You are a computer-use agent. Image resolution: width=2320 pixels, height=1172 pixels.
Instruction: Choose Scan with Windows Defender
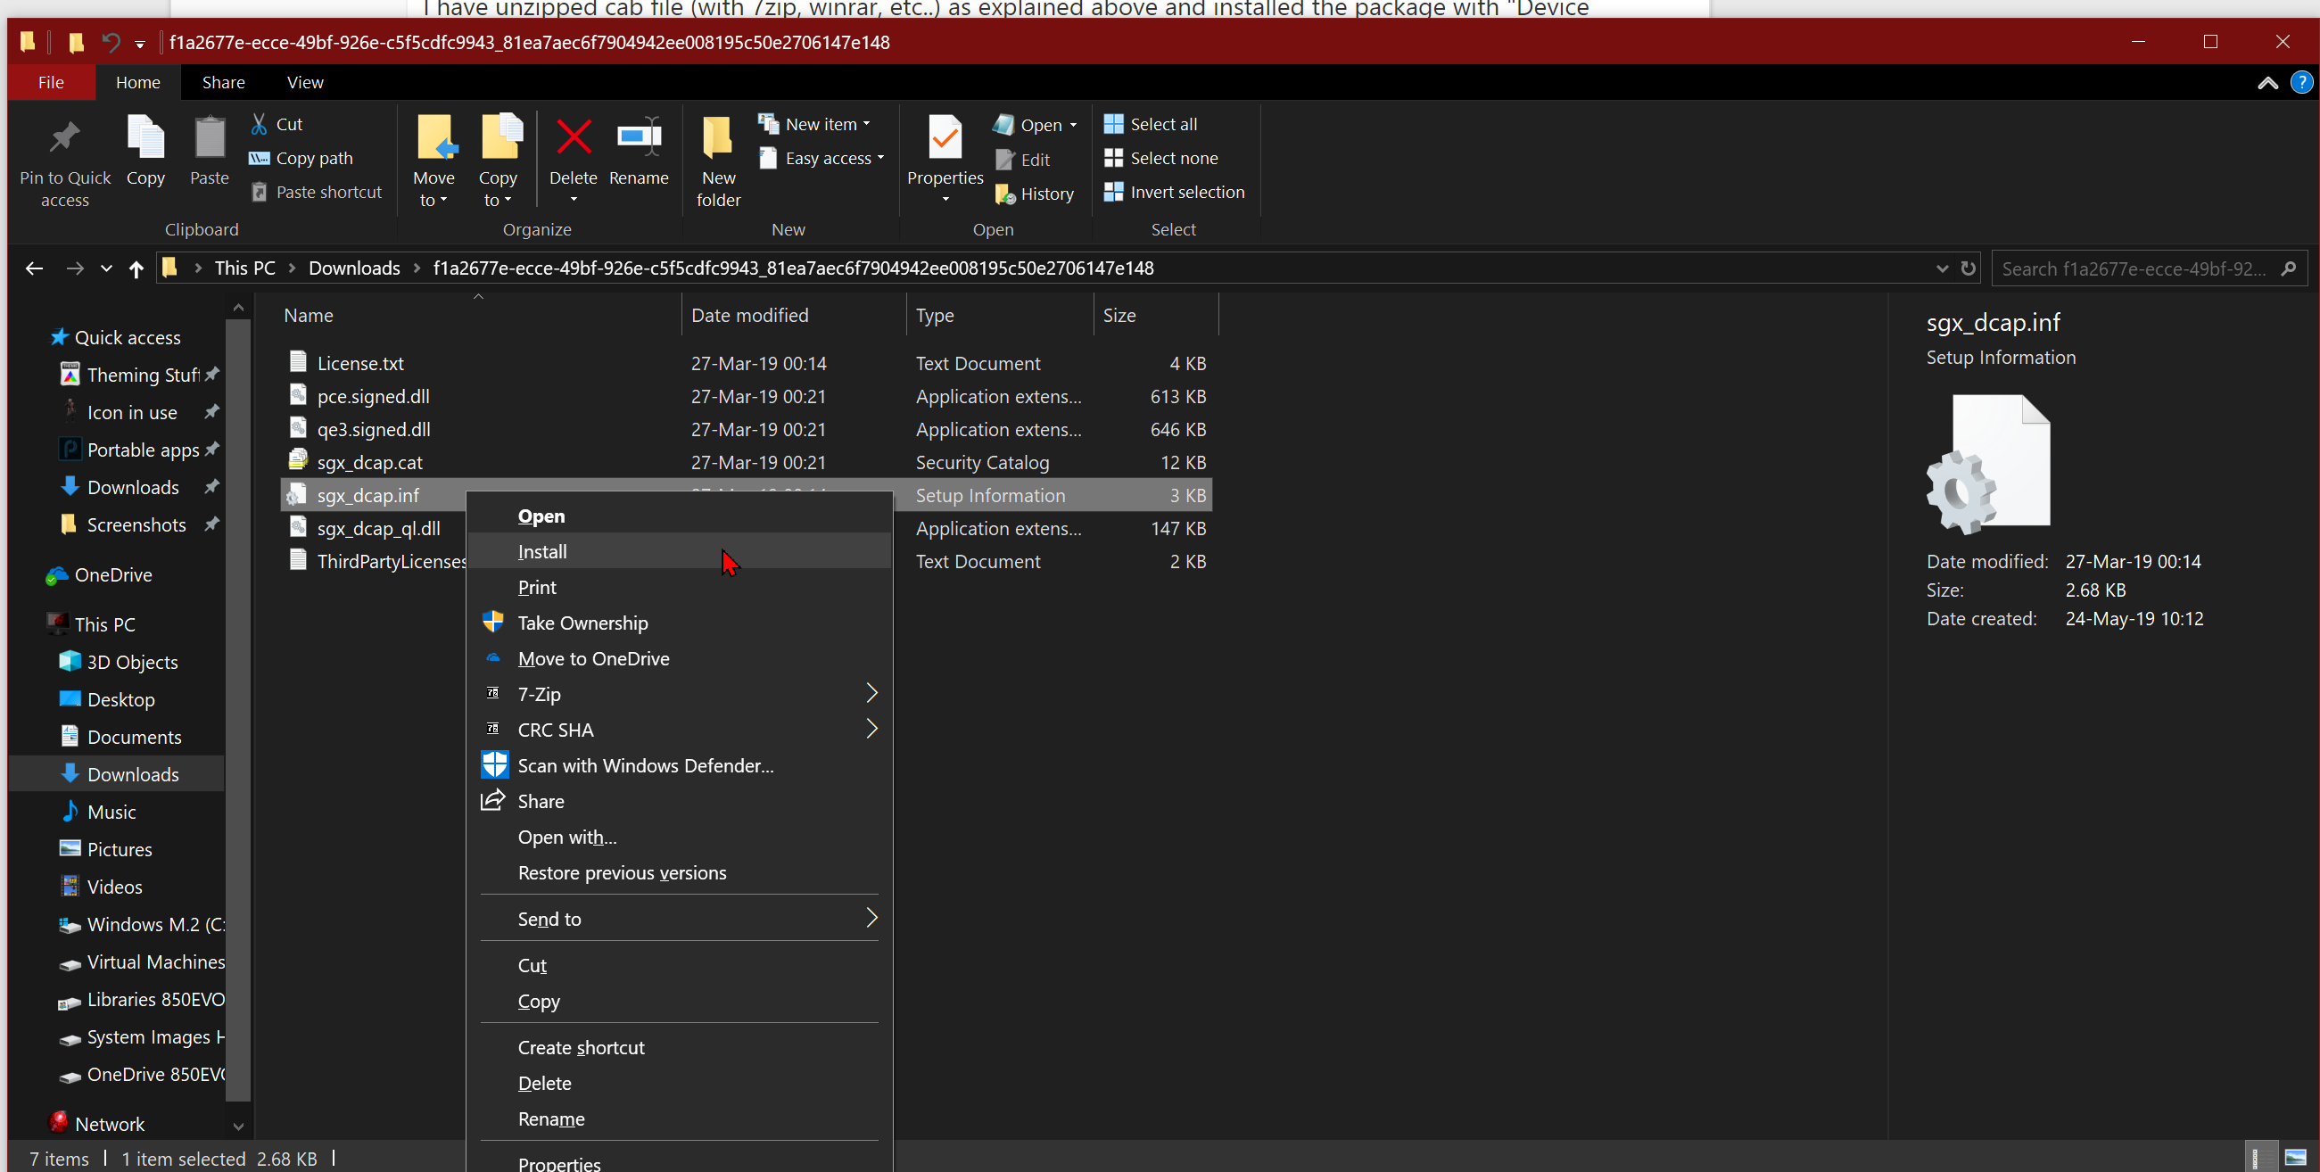[680, 765]
